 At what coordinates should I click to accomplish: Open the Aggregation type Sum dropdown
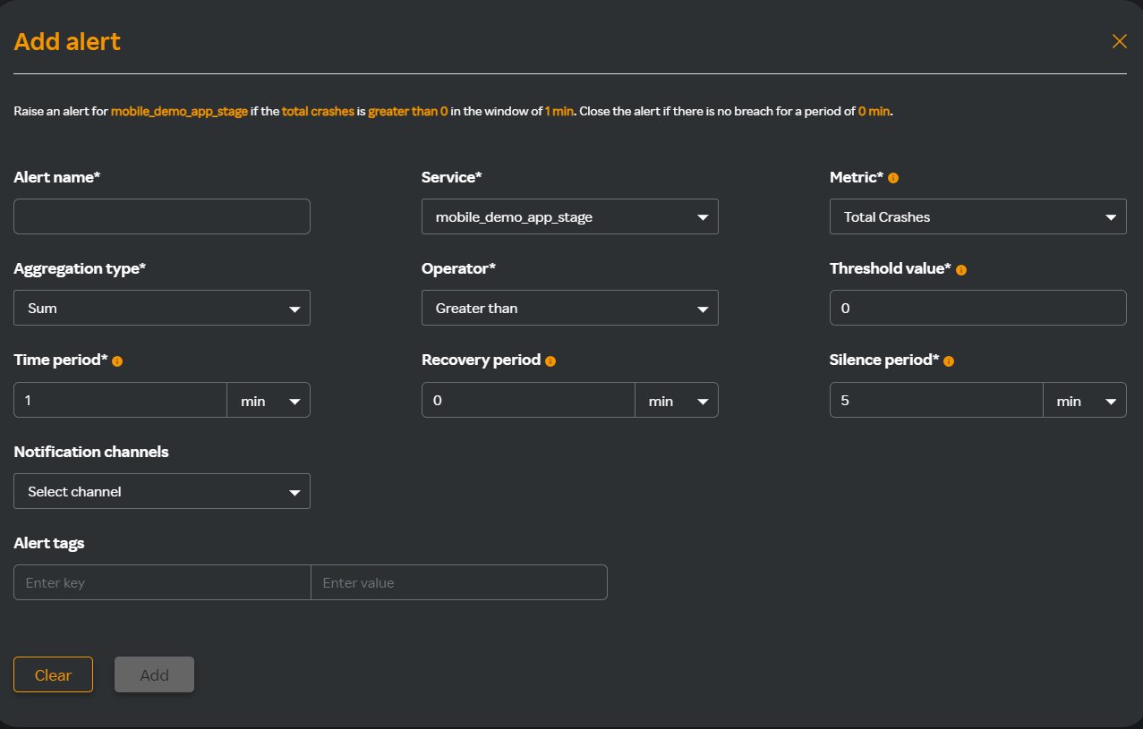pos(162,309)
